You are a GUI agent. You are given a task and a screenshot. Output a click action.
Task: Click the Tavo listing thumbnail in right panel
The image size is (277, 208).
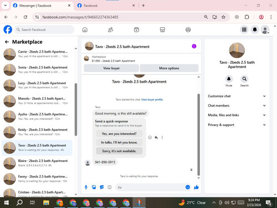237,50
